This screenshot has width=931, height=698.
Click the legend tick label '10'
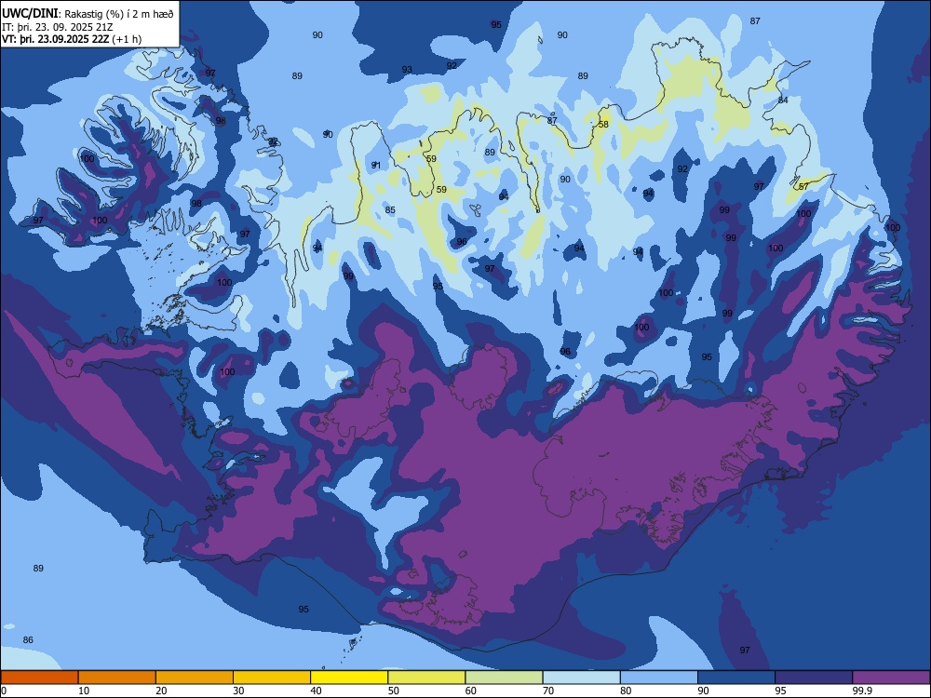click(x=84, y=691)
